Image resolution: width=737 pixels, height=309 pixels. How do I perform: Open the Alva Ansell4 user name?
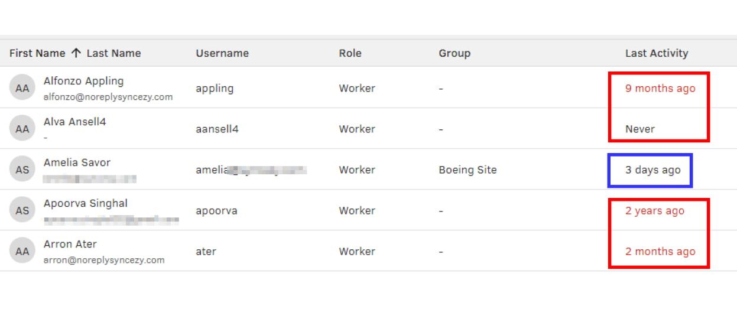[74, 122]
